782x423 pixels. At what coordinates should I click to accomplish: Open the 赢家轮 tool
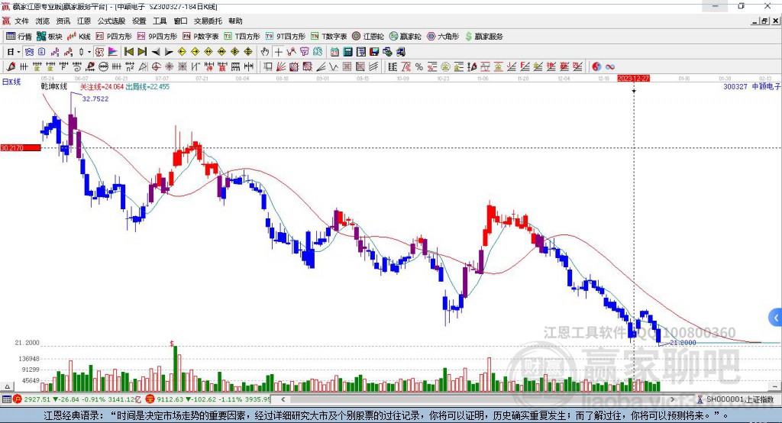tap(406, 37)
